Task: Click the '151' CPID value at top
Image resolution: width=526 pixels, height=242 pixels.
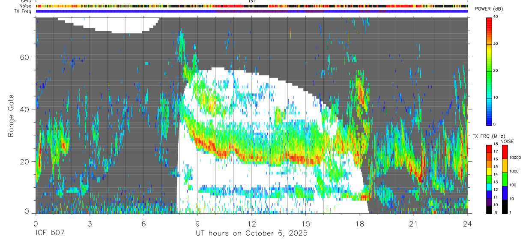Action: coord(252,1)
